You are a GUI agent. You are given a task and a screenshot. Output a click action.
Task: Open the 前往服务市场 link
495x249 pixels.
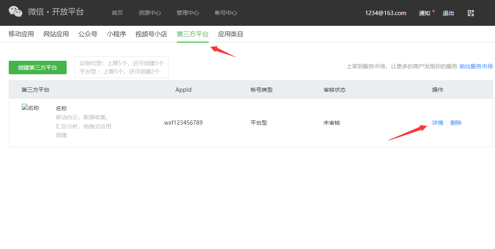(476, 66)
